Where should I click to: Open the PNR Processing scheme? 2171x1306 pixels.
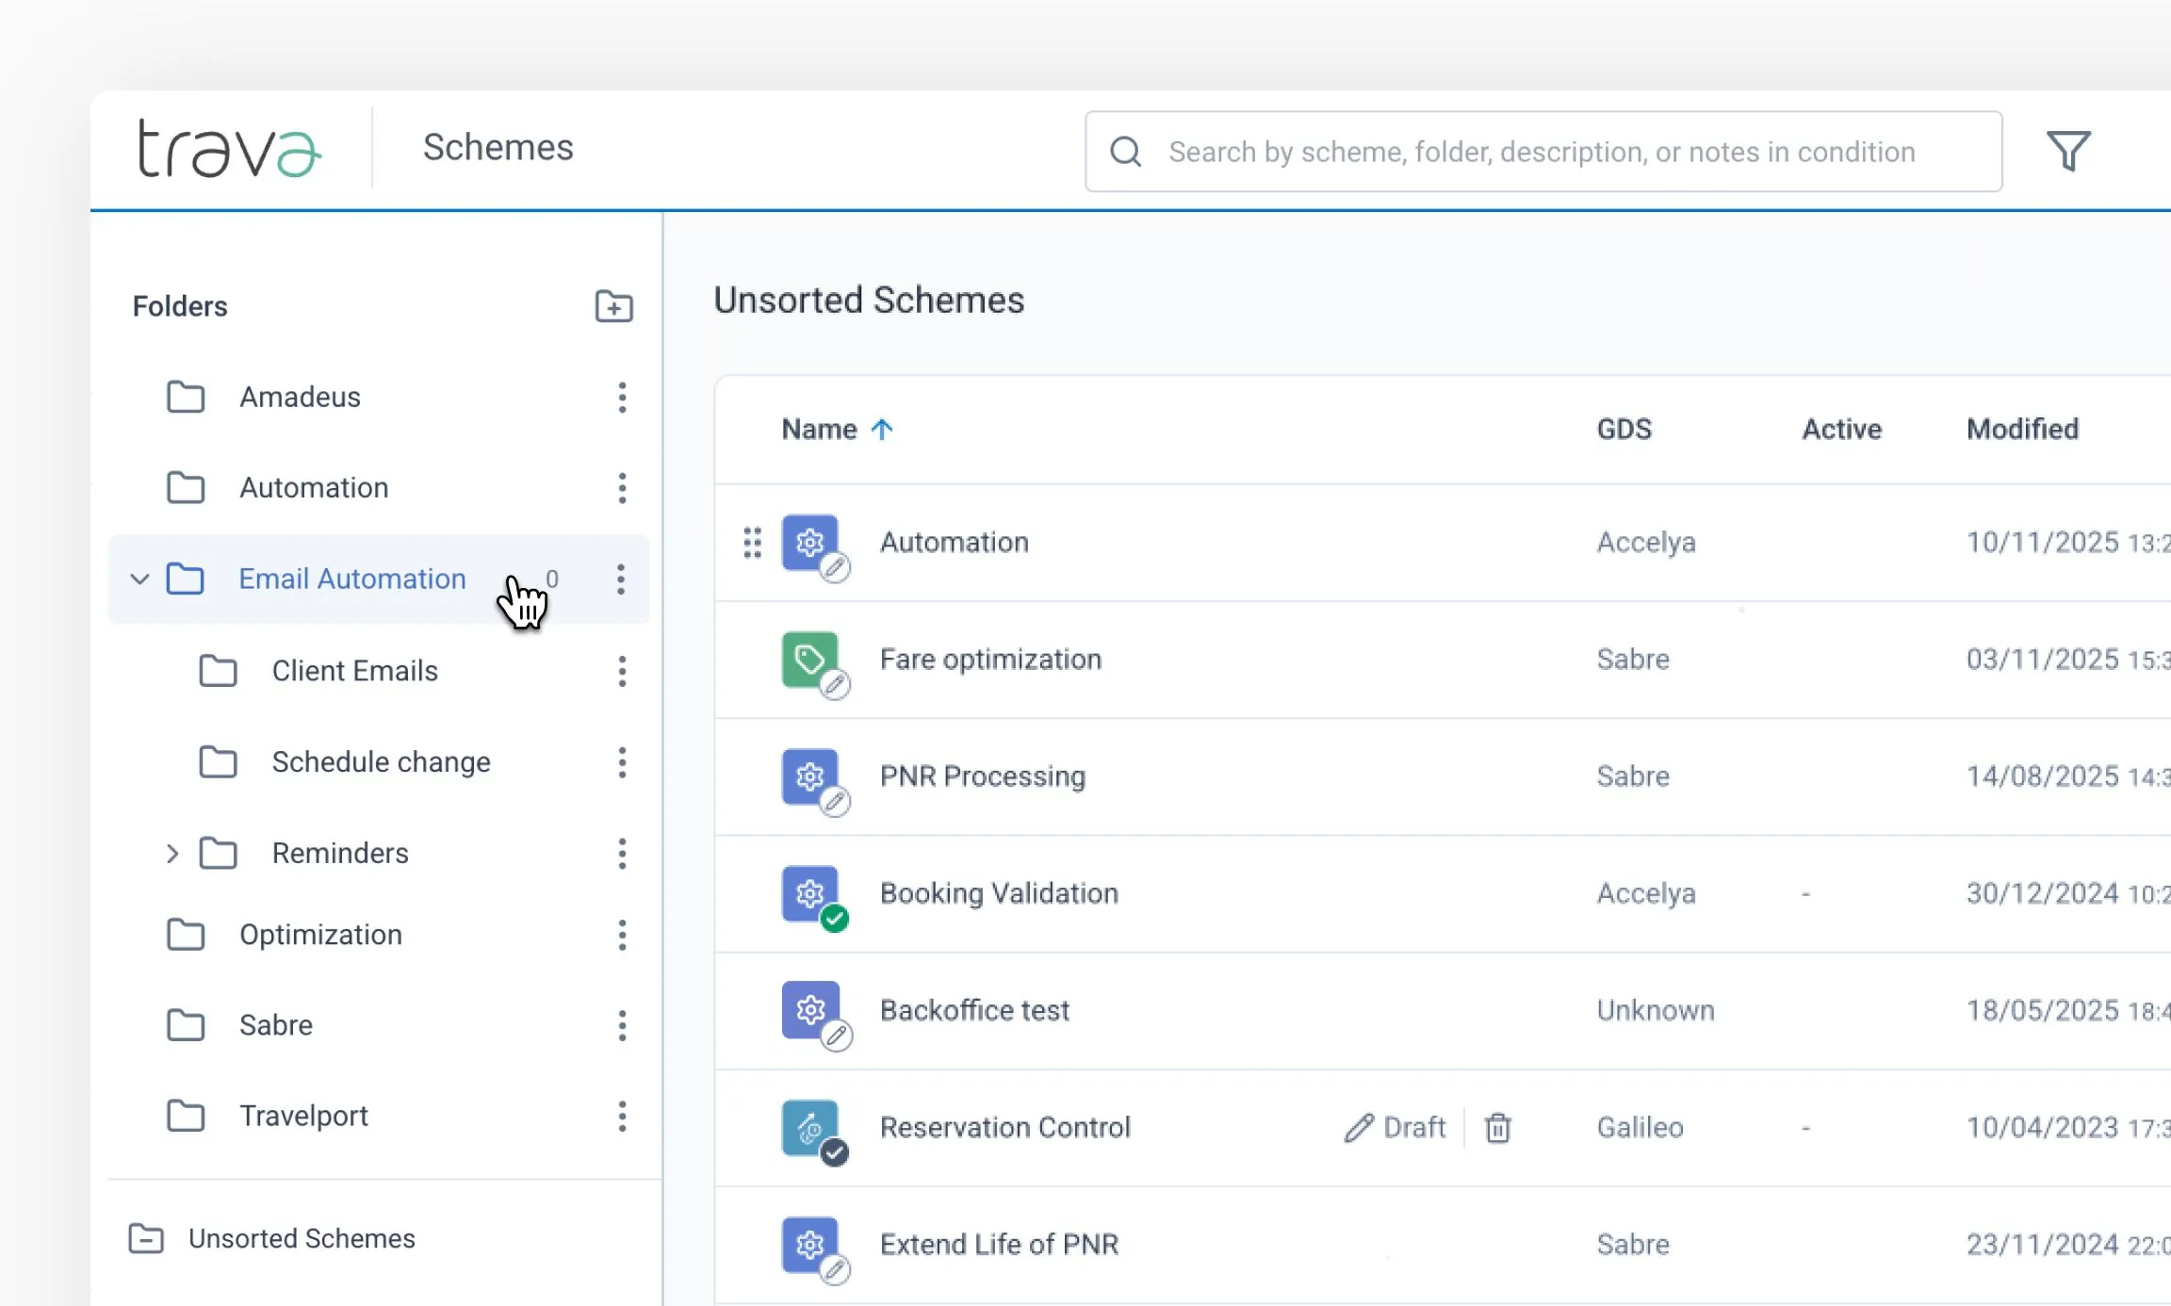(982, 776)
